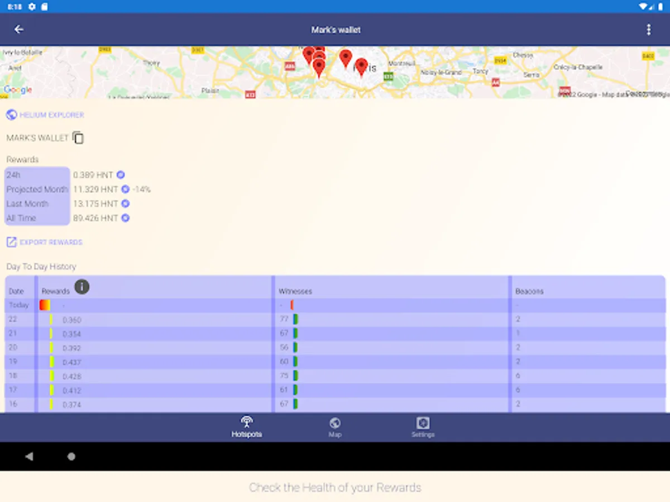Open the three-dot overflow menu
Viewport: 670px width, 502px height.
(x=649, y=29)
